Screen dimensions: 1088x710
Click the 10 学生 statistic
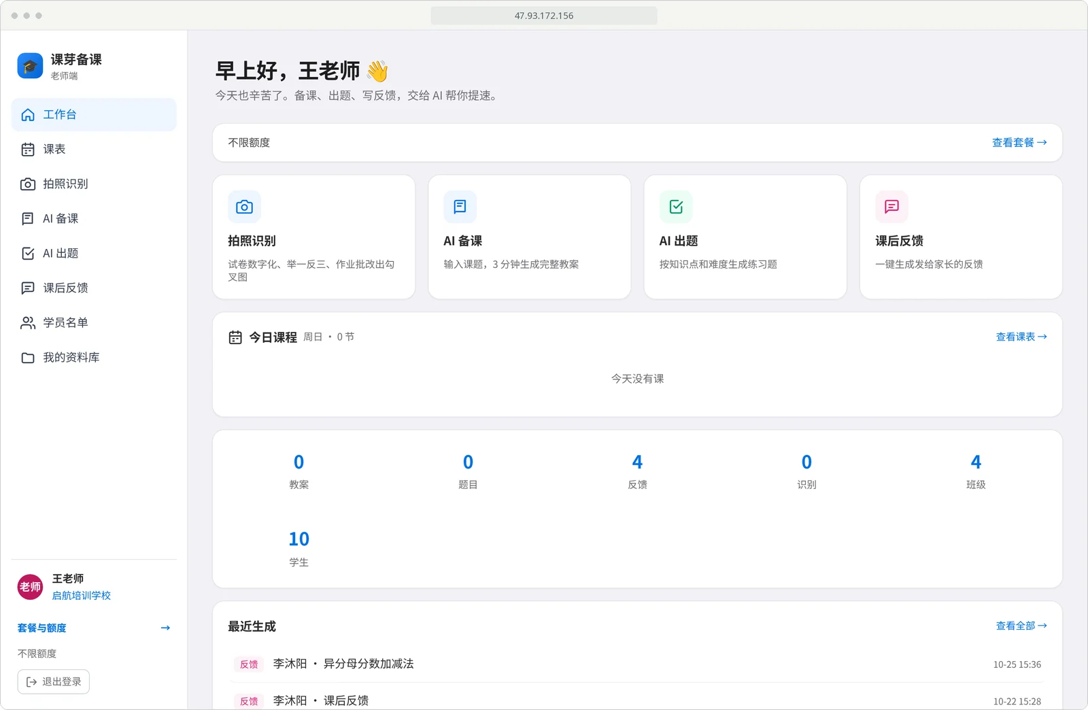coord(299,549)
